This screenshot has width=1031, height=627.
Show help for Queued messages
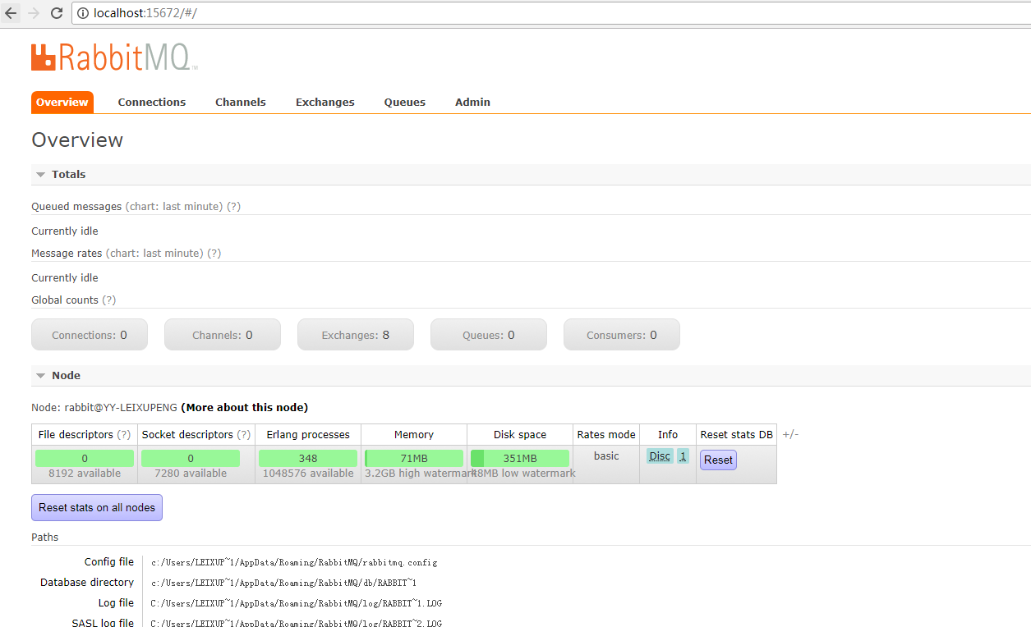(234, 207)
